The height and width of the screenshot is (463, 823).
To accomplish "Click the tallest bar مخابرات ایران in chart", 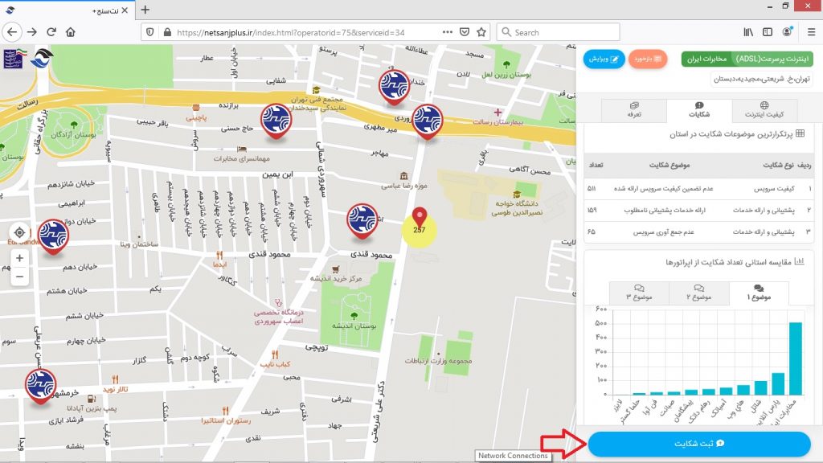I will pyautogui.click(x=795, y=359).
